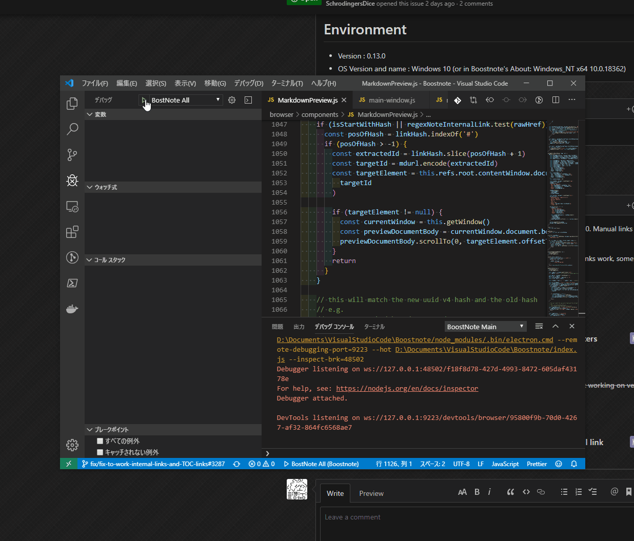
Task: Open the Search view in activity bar
Action: (x=72, y=129)
